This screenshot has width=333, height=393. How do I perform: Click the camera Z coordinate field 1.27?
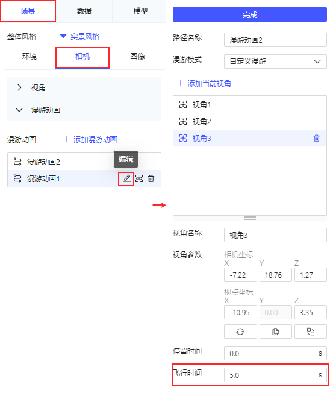point(311,275)
